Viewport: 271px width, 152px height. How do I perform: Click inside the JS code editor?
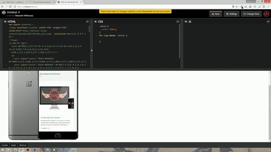click(x=227, y=46)
